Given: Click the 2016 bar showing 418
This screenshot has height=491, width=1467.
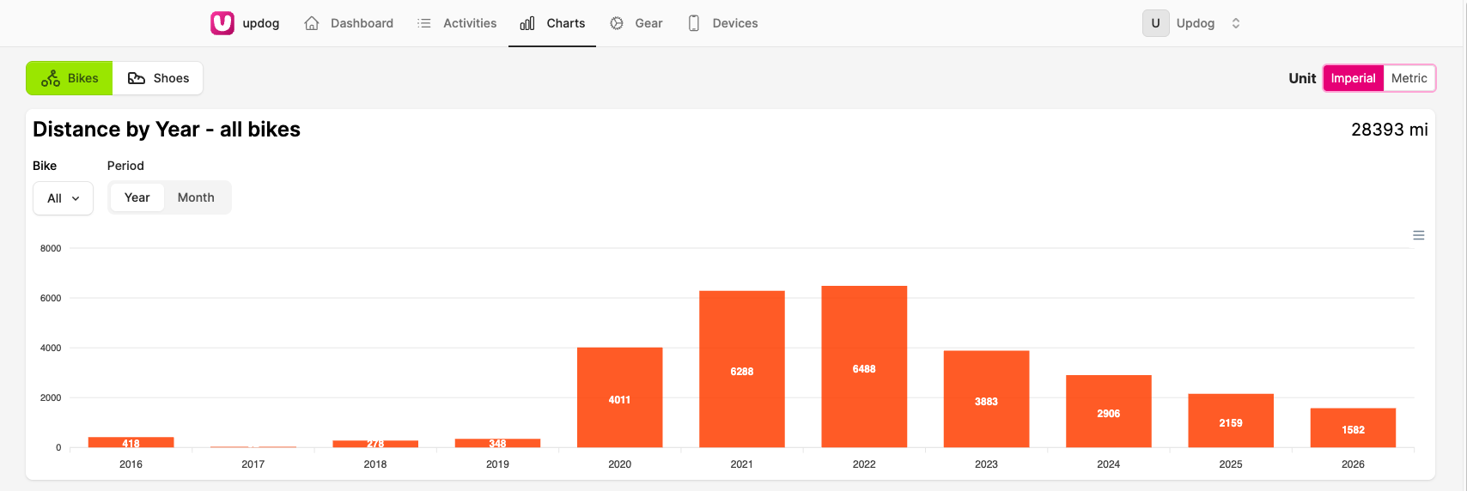Looking at the screenshot, I should coord(131,442).
